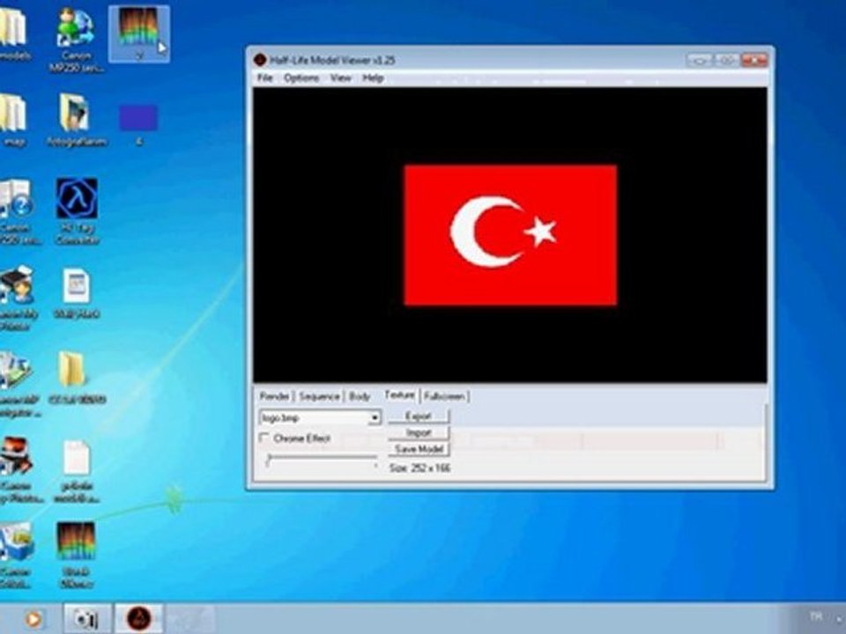Open the Help menu

373,78
